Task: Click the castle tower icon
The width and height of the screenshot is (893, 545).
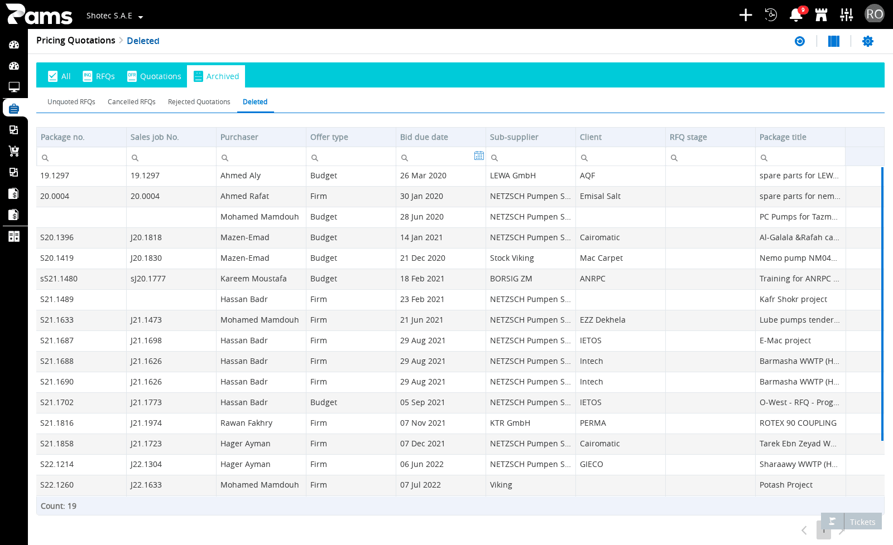Action: click(x=821, y=15)
